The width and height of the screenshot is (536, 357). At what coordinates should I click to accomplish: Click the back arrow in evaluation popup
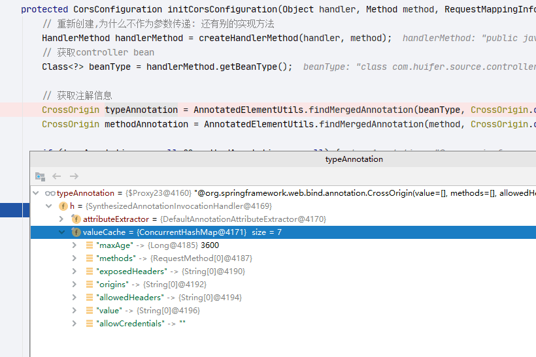tap(57, 176)
